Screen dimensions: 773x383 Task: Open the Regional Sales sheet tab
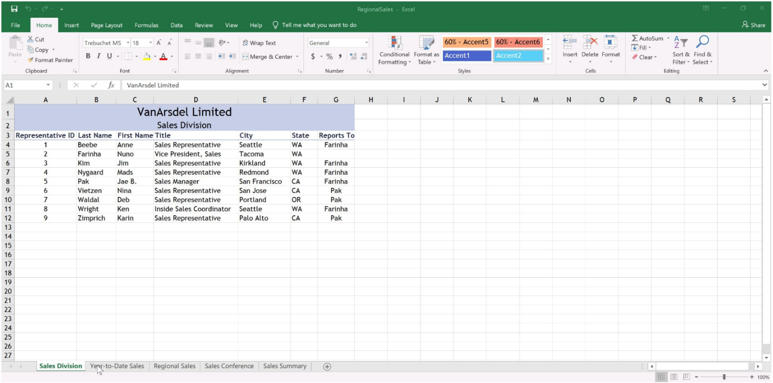pos(174,366)
